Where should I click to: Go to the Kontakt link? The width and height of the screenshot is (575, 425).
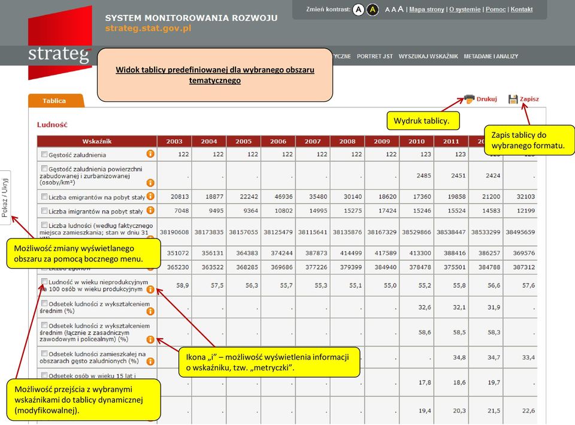point(522,10)
